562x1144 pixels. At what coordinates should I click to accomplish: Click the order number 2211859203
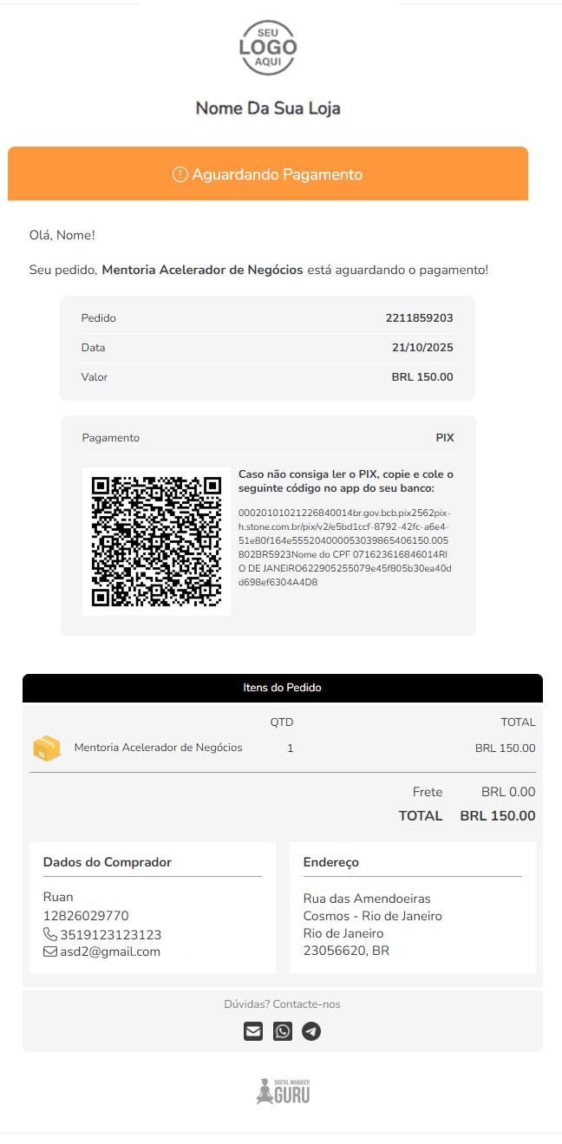[x=419, y=318]
